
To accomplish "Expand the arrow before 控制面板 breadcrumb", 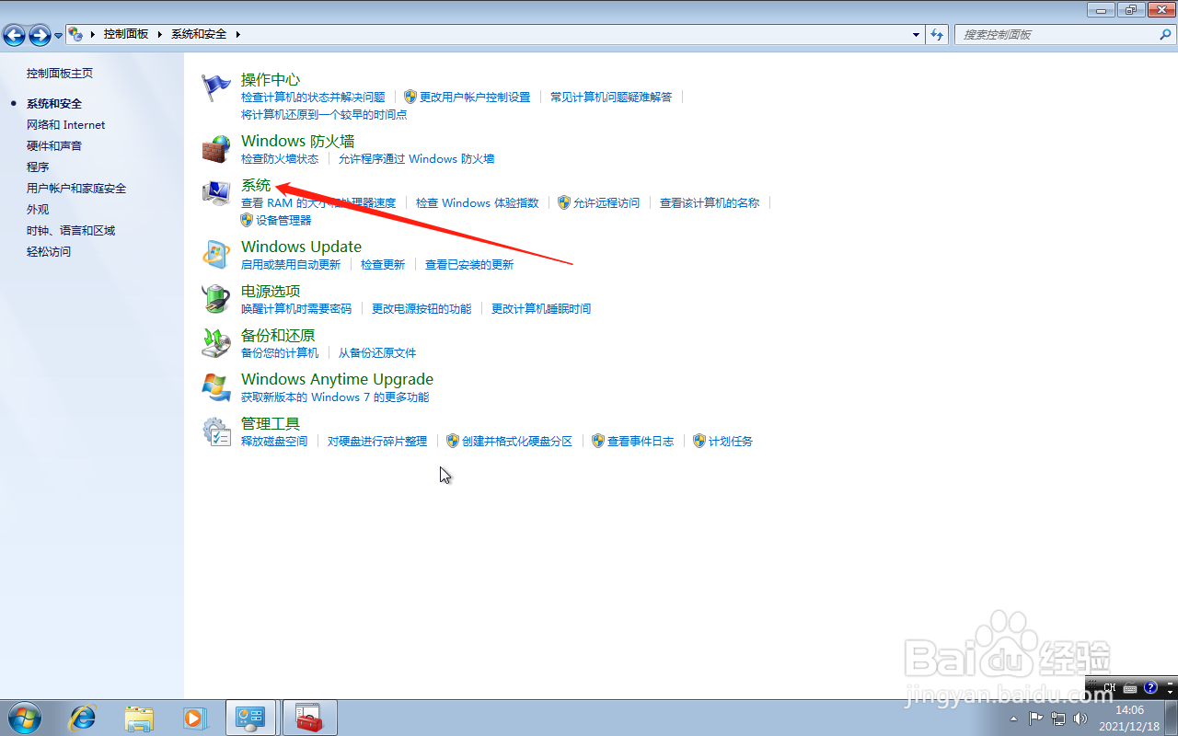I will click(94, 34).
